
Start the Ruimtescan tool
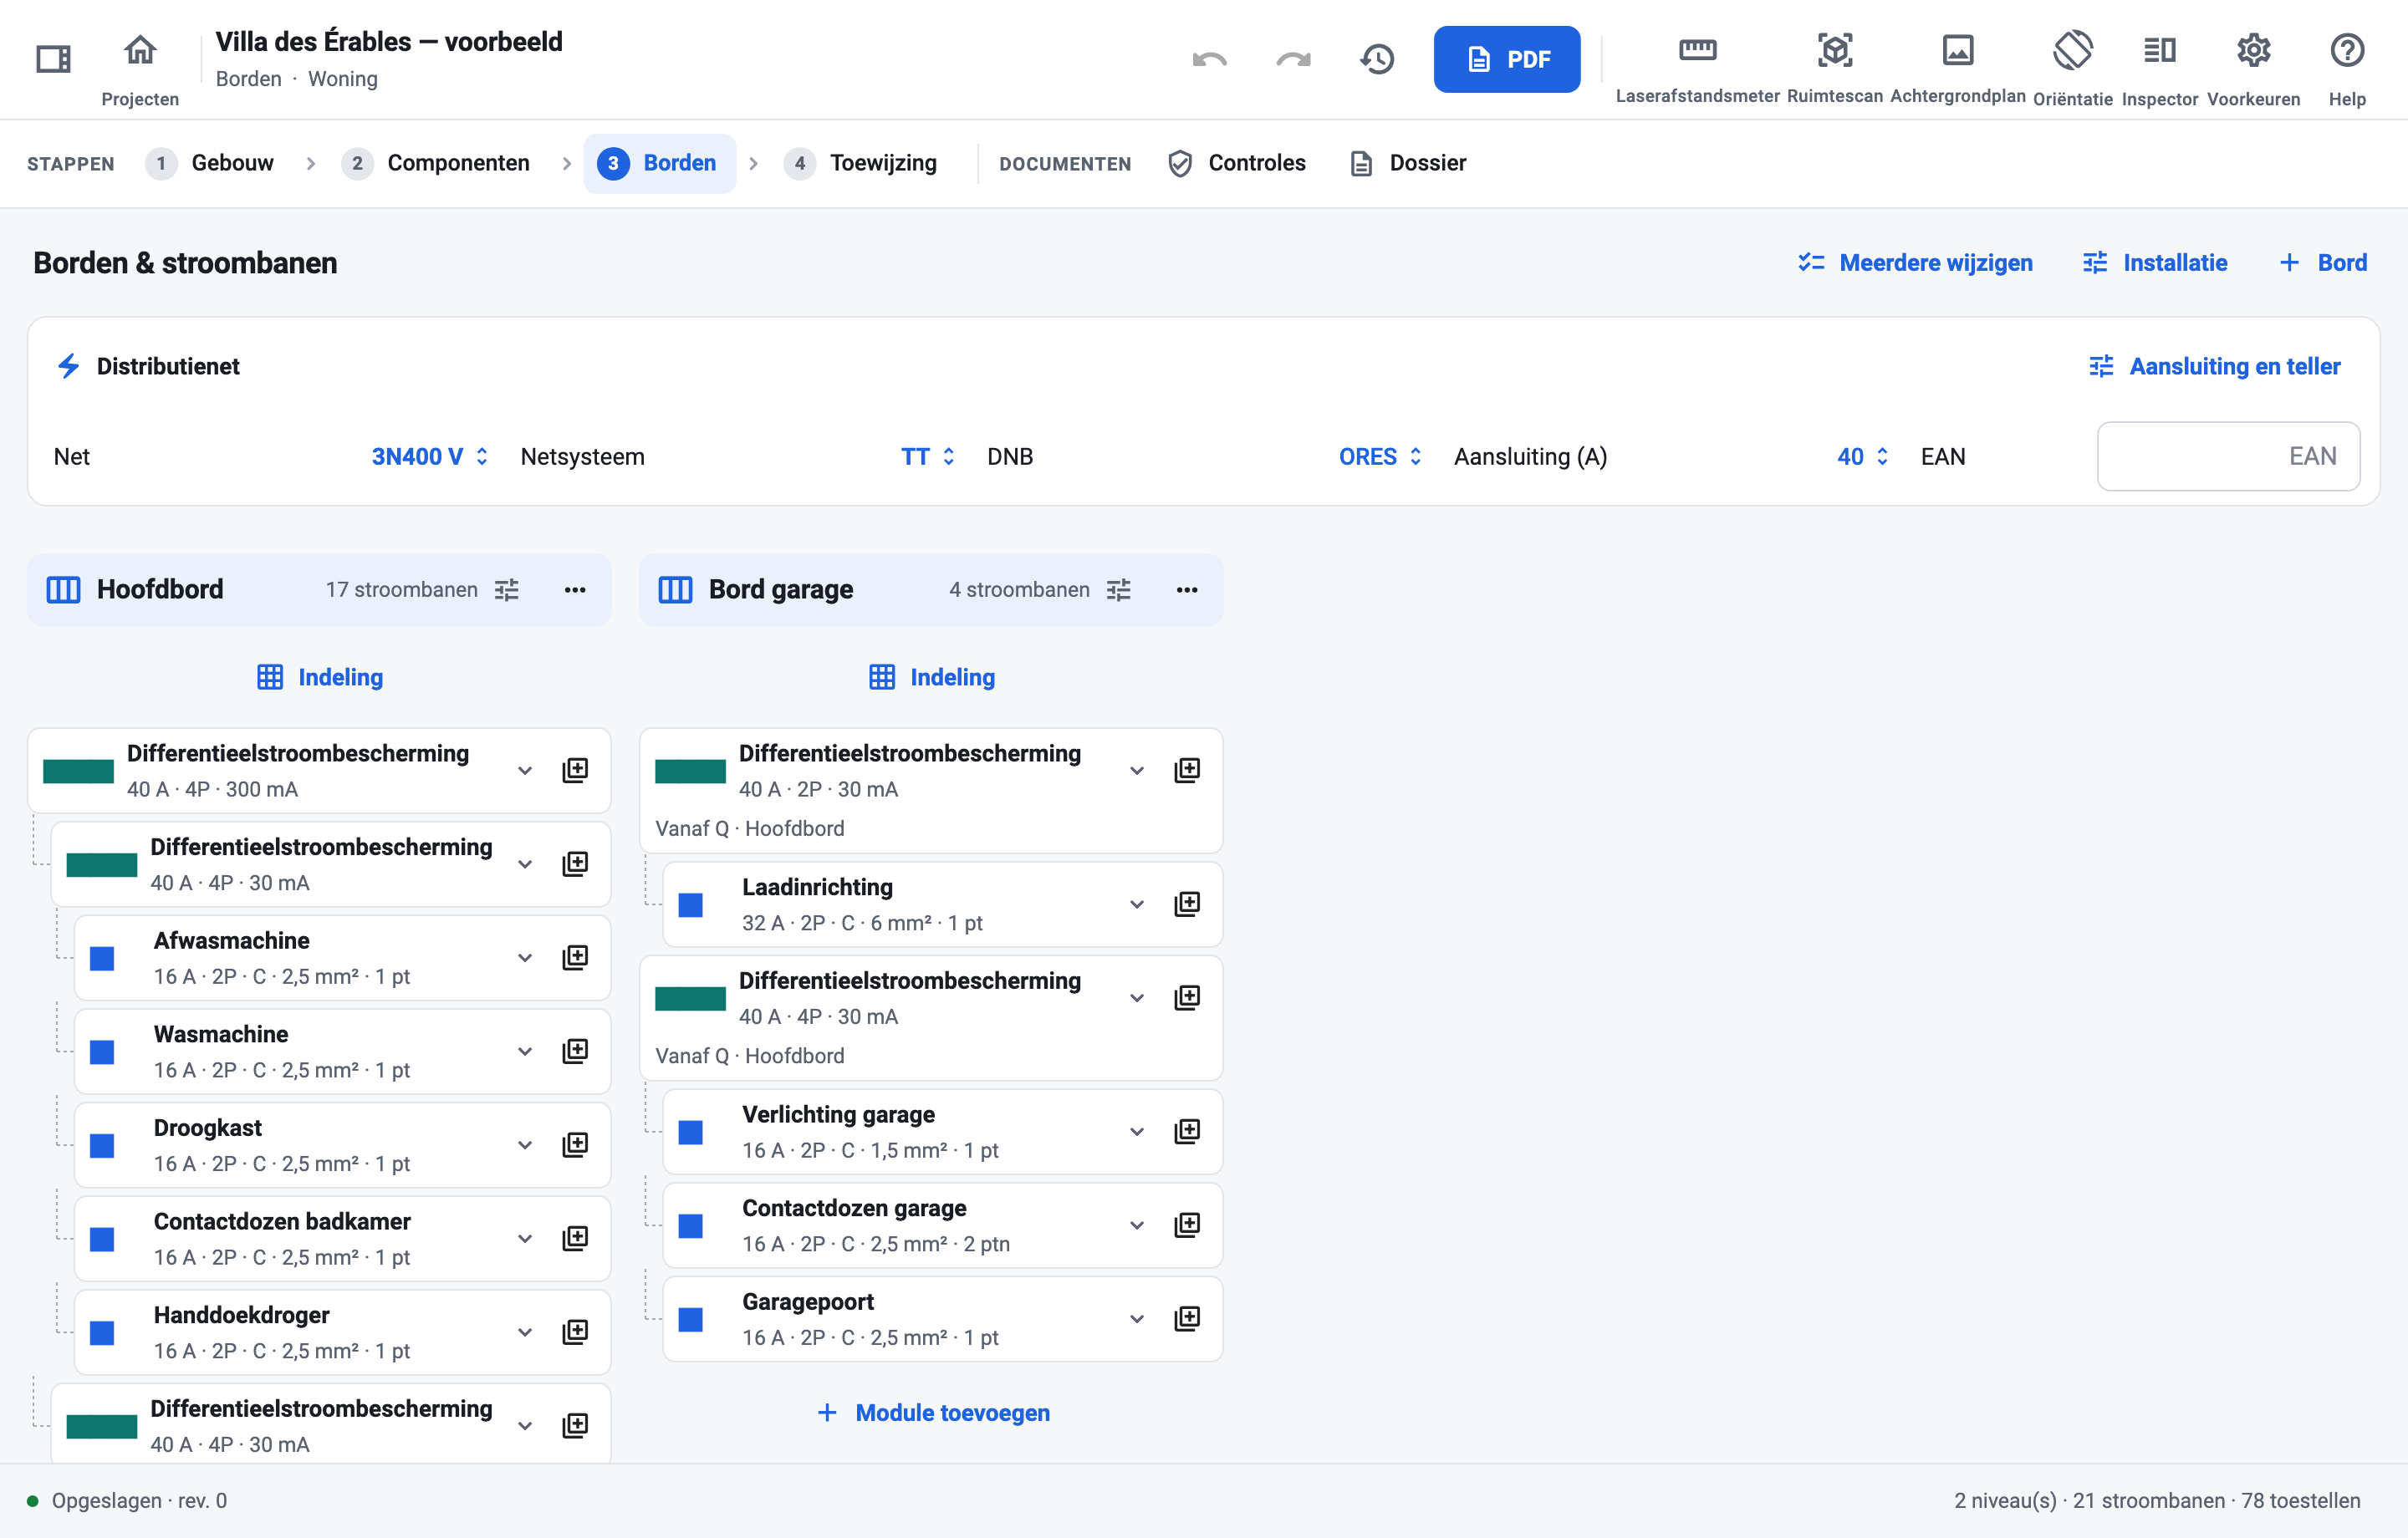pyautogui.click(x=1834, y=50)
